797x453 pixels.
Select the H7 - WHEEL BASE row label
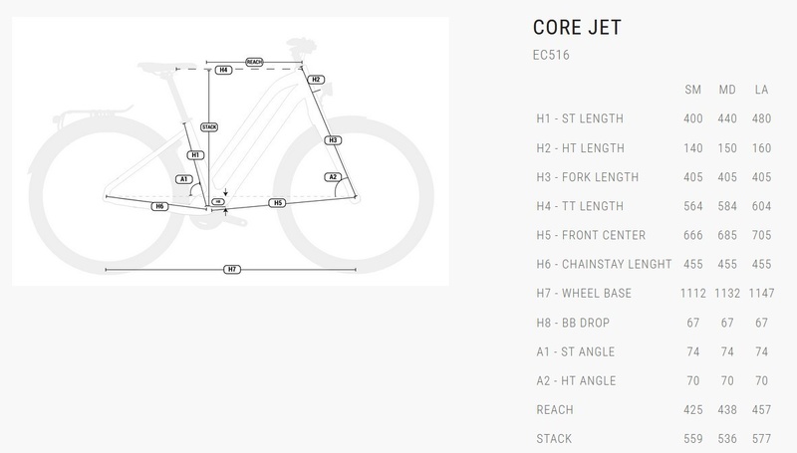point(583,294)
